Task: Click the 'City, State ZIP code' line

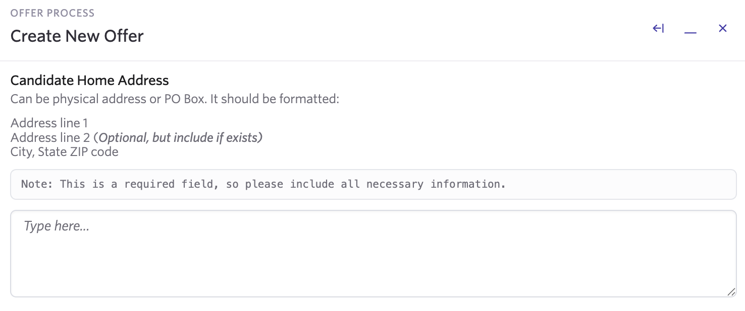Action: pyautogui.click(x=64, y=151)
